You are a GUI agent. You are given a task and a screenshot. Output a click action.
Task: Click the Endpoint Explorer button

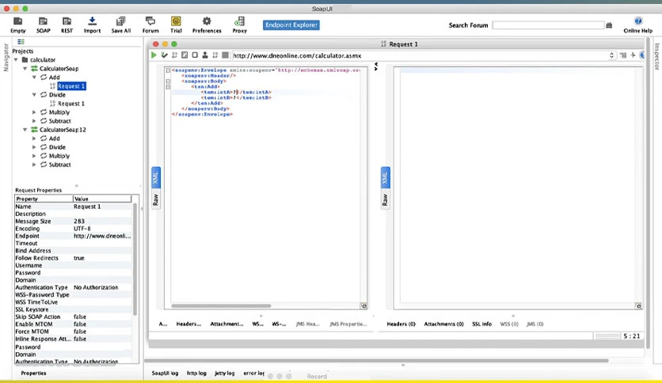(x=291, y=25)
